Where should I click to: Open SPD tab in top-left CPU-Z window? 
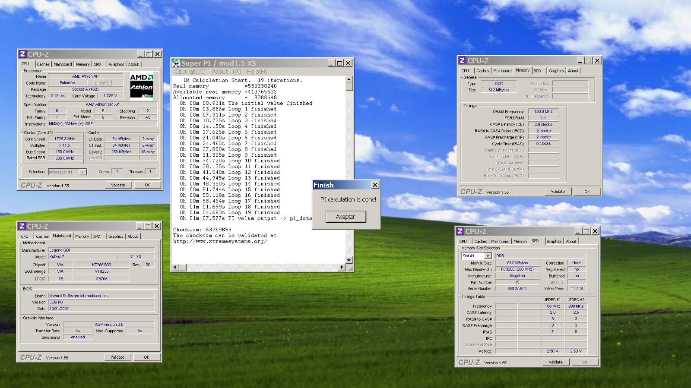[98, 64]
